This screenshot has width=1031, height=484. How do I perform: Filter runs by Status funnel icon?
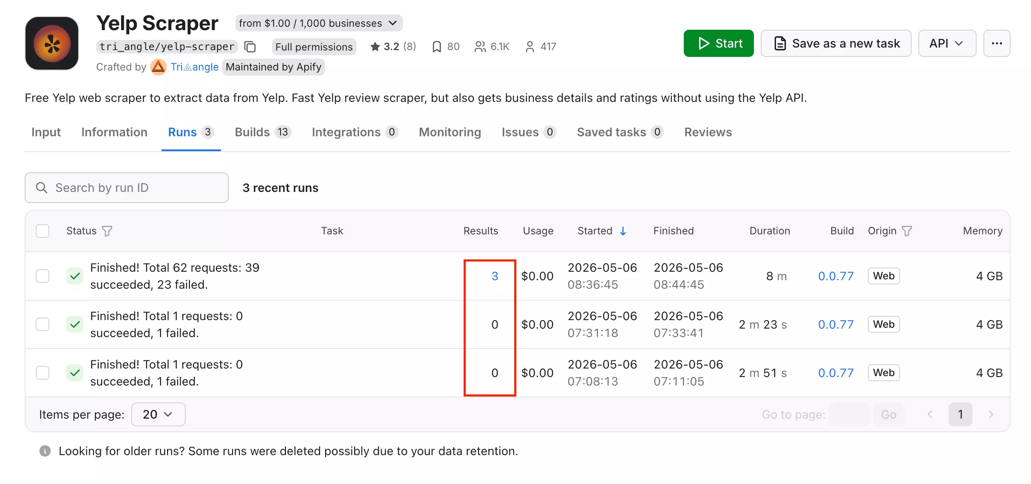[x=107, y=231]
